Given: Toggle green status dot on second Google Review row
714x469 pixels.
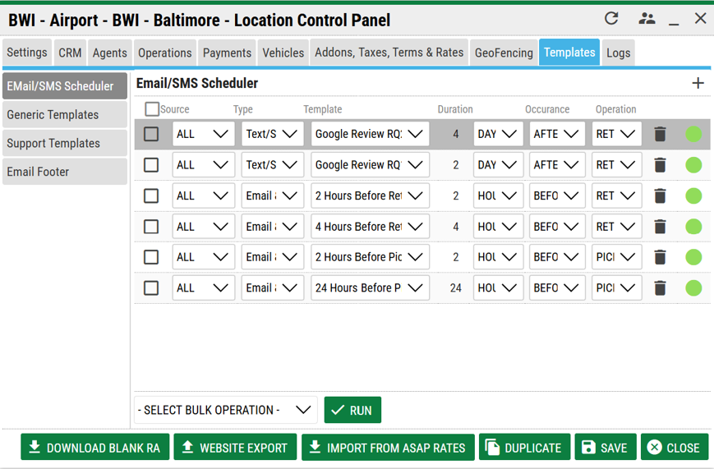Looking at the screenshot, I should click(693, 165).
